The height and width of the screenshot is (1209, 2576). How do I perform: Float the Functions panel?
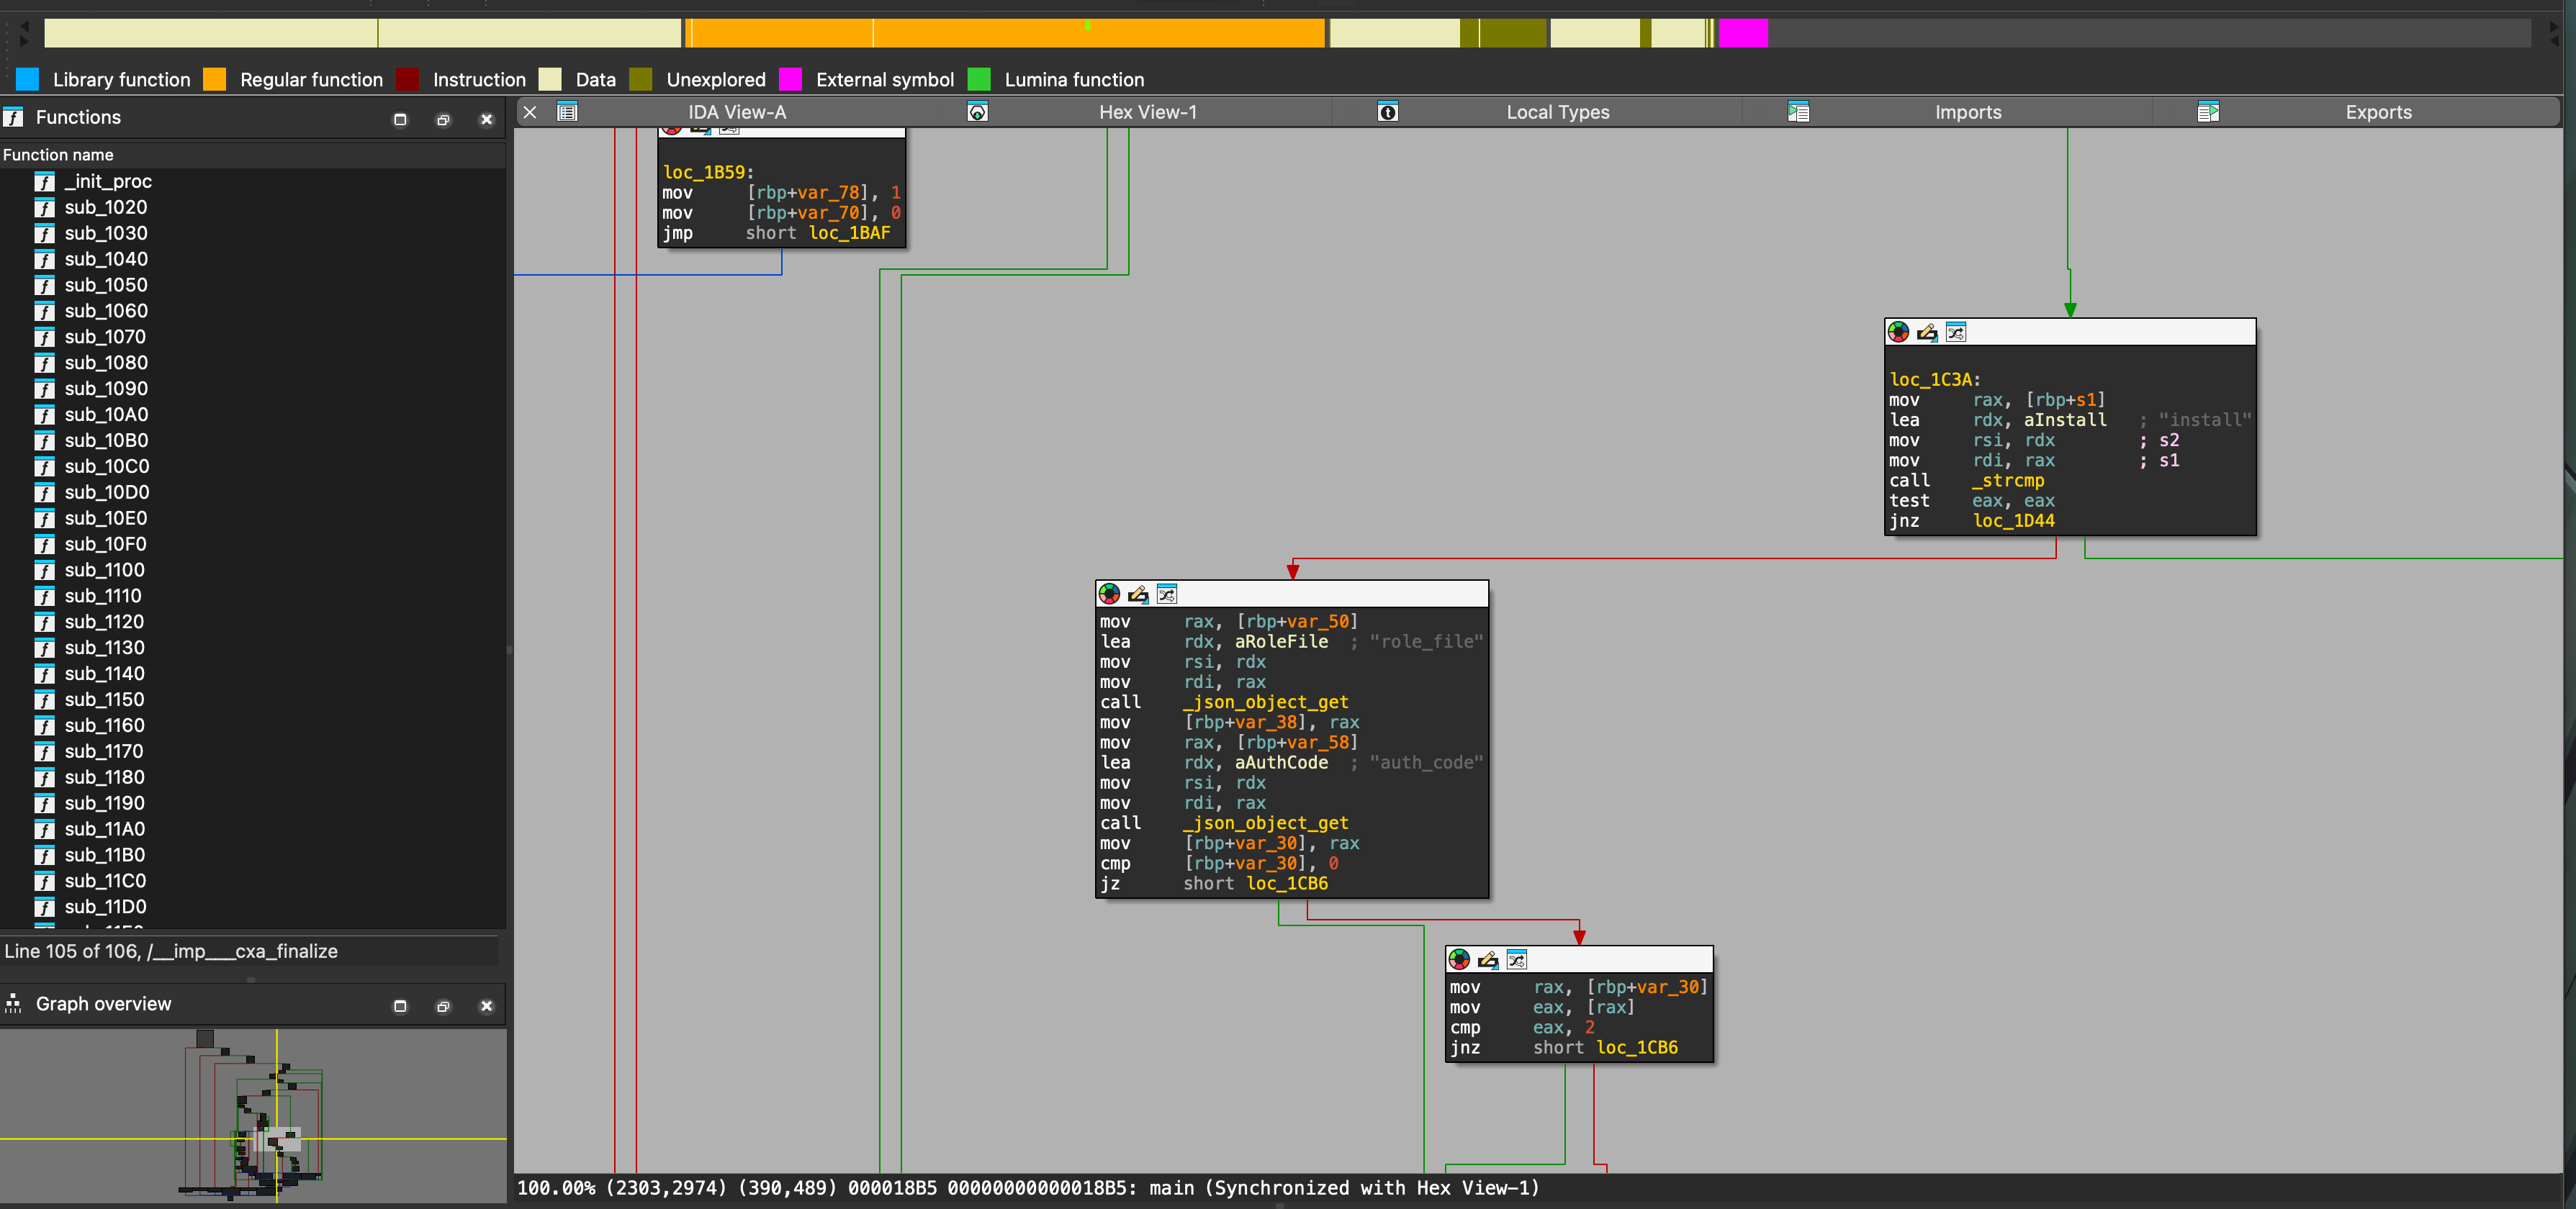click(443, 120)
